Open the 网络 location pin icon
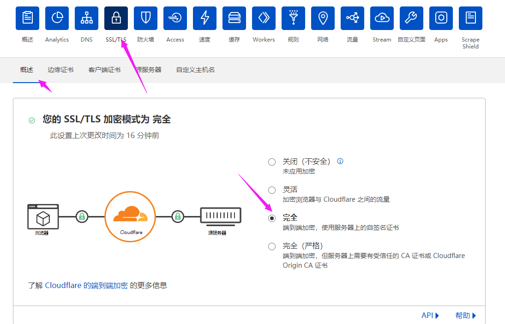The height and width of the screenshot is (324, 505). 323,18
